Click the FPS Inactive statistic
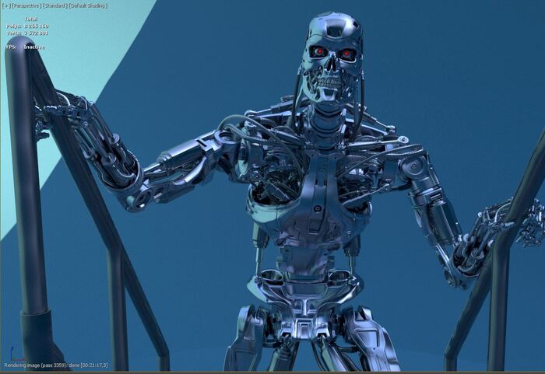 pyautogui.click(x=26, y=47)
